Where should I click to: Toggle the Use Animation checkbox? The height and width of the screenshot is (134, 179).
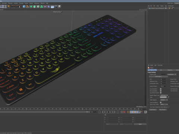click(161, 89)
